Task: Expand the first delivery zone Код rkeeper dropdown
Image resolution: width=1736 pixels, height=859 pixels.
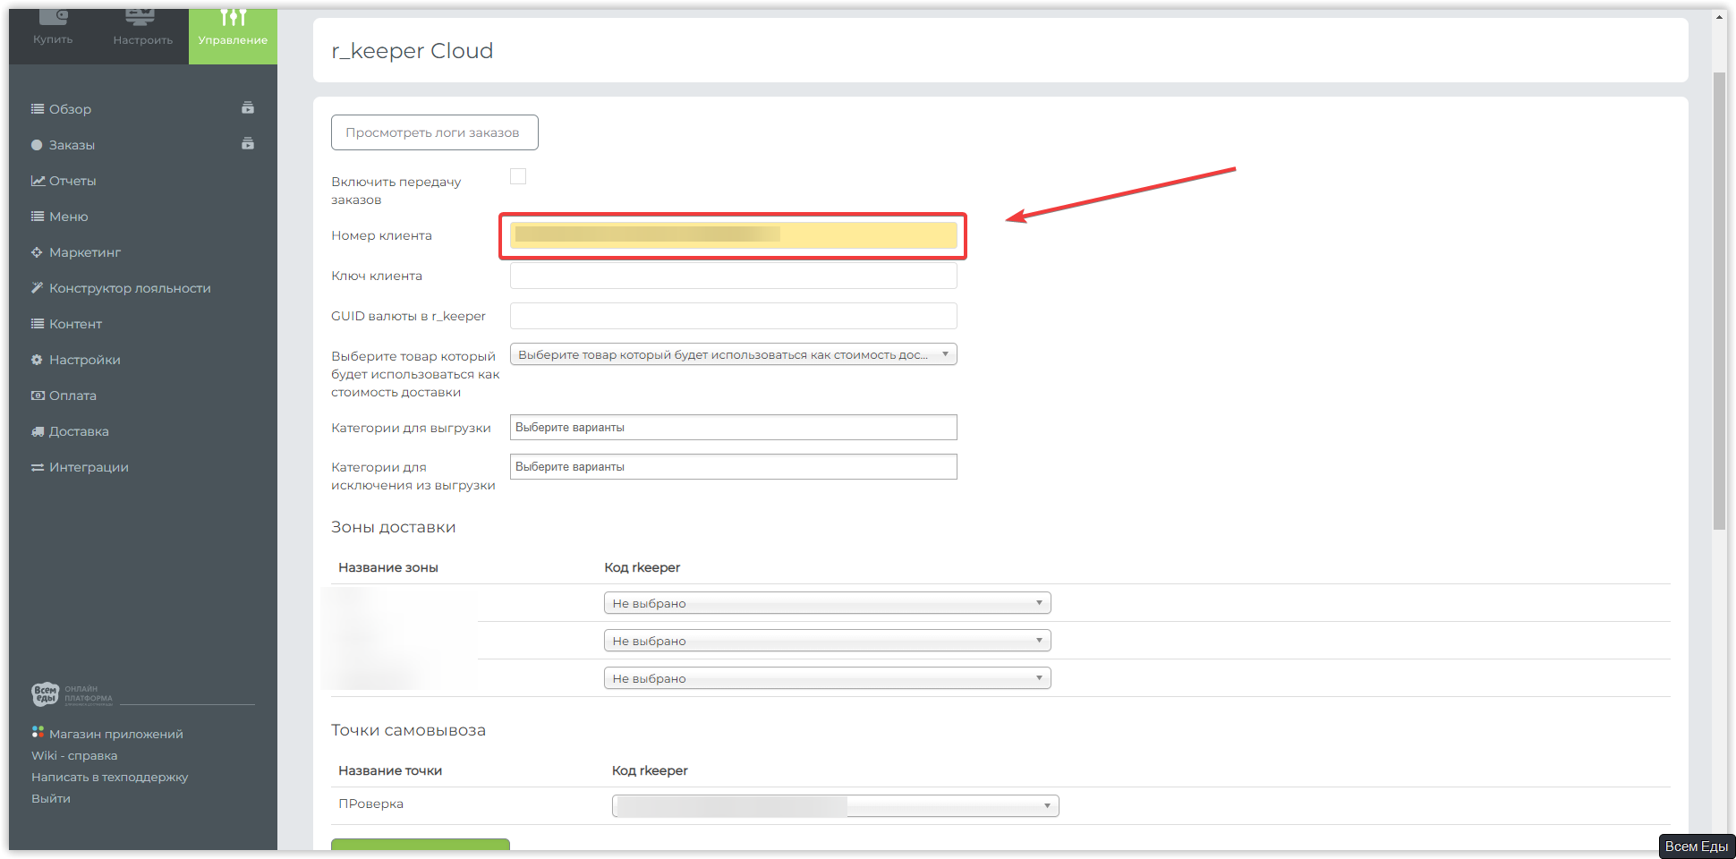Action: [828, 603]
